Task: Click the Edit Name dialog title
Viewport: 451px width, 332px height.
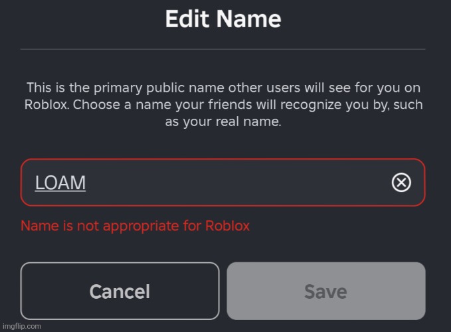Action: tap(223, 19)
